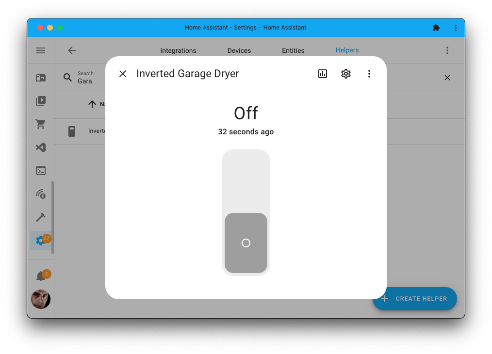Turn on the Inverted Garage Dryer switch
Viewport: 492px width, 354px height.
(246, 179)
